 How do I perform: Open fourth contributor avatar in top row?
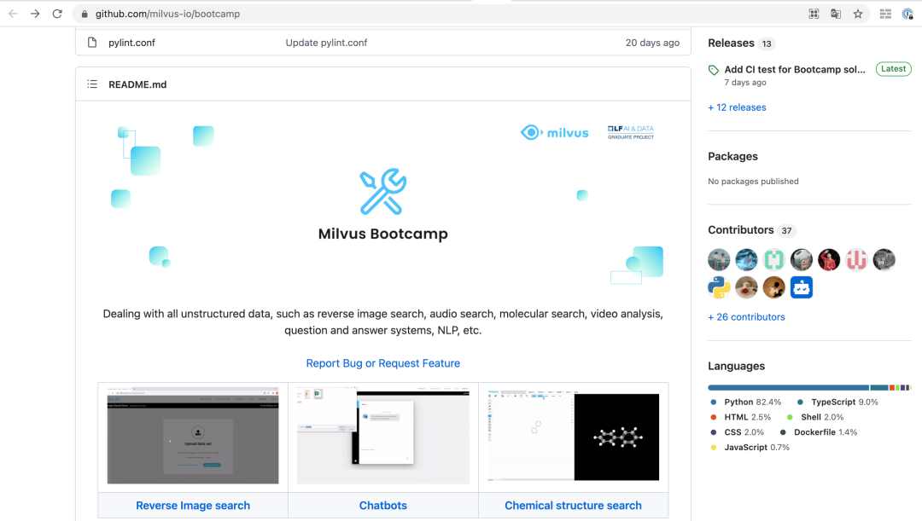[802, 259]
